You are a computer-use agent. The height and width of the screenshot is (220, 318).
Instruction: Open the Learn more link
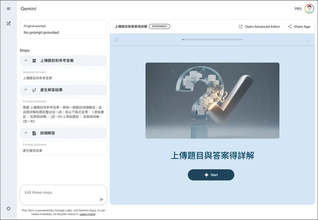(x=87, y=214)
